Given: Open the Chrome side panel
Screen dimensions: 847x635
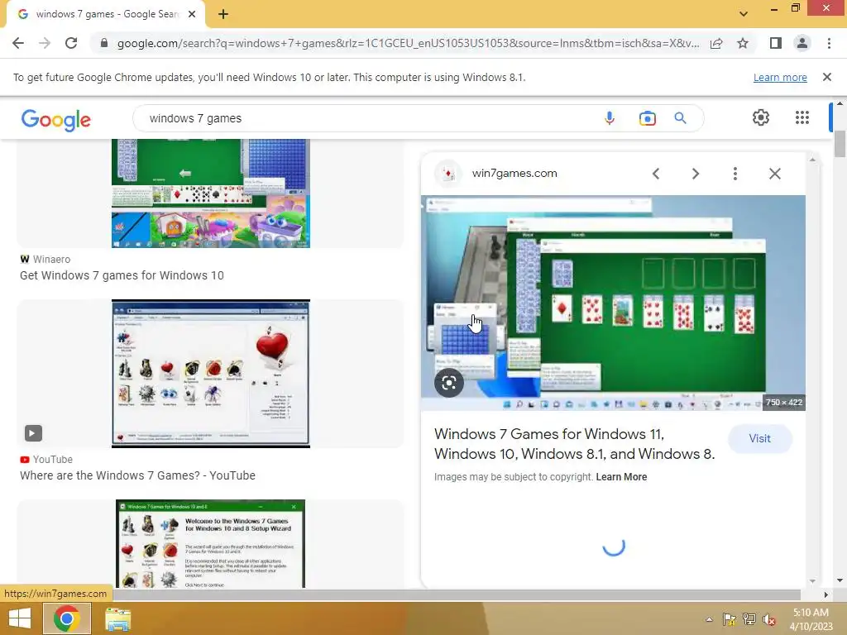Looking at the screenshot, I should point(776,43).
